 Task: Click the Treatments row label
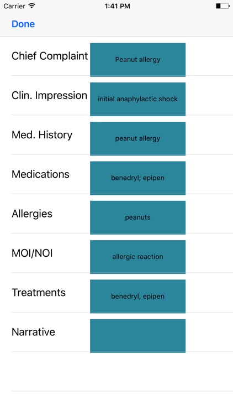click(39, 293)
